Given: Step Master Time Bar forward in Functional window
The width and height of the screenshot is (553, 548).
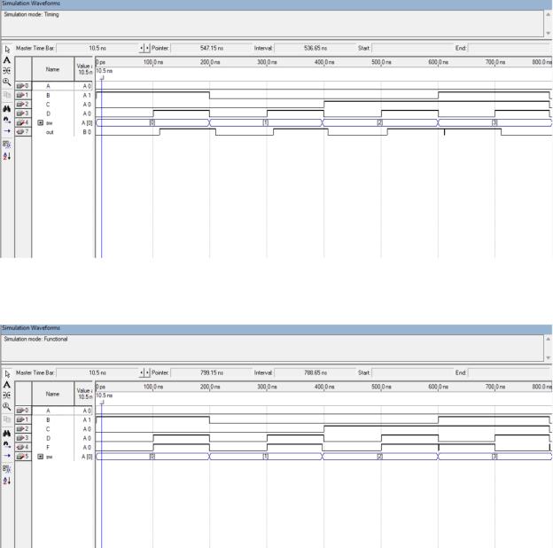Looking at the screenshot, I should (147, 372).
